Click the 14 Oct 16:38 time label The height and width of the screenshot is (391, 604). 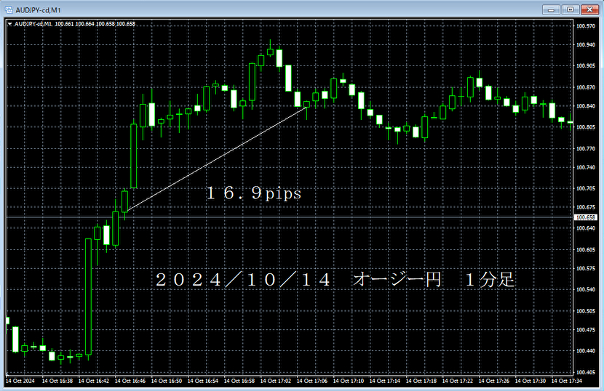click(x=57, y=381)
